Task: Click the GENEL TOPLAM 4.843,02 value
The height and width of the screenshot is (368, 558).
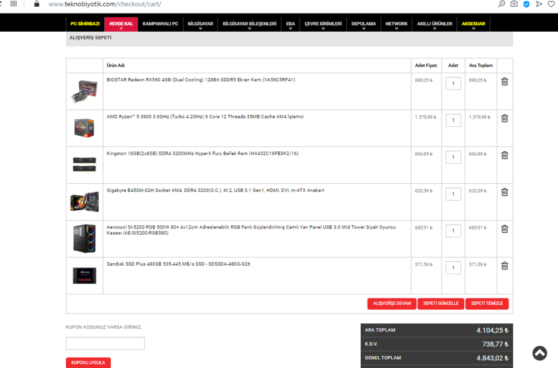Action: click(492, 358)
